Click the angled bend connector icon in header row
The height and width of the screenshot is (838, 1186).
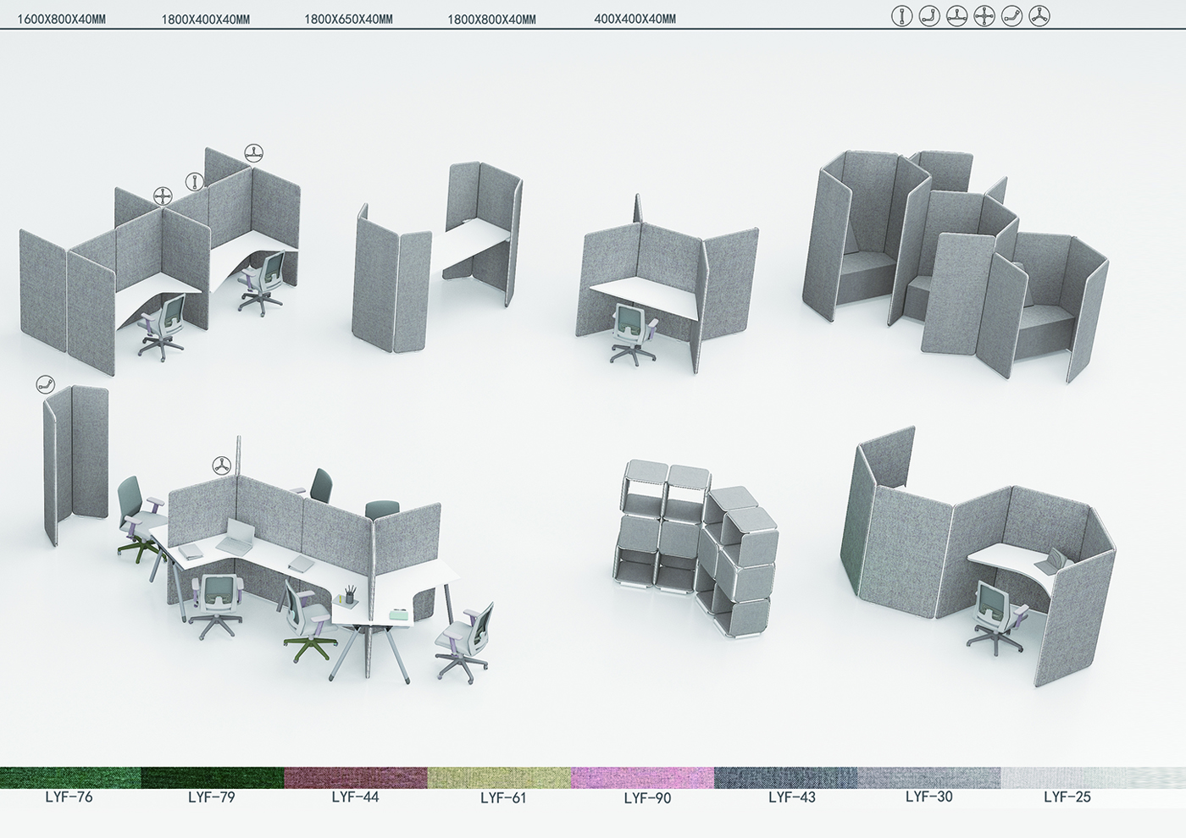pos(1011,15)
